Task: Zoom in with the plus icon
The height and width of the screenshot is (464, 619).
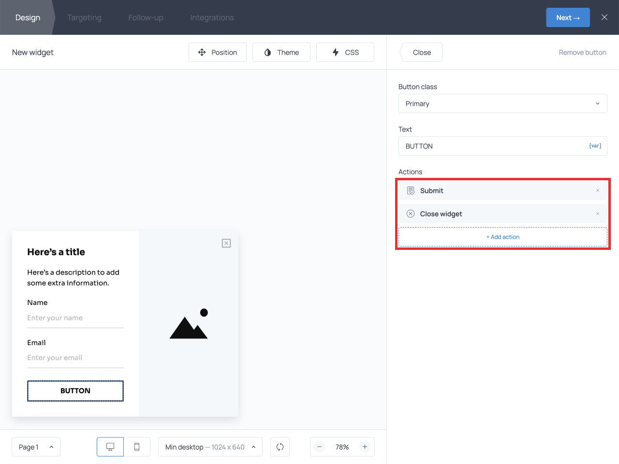Action: click(365, 447)
